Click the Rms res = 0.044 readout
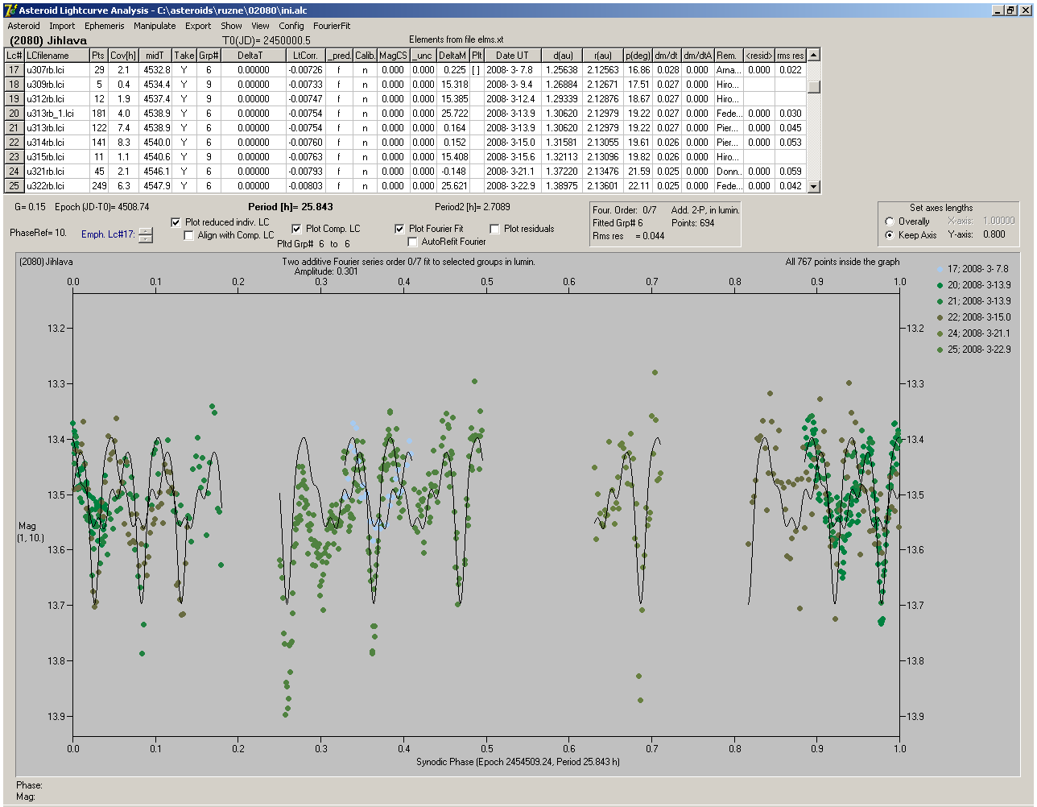Viewport: 1037px width, 807px height. (x=629, y=236)
